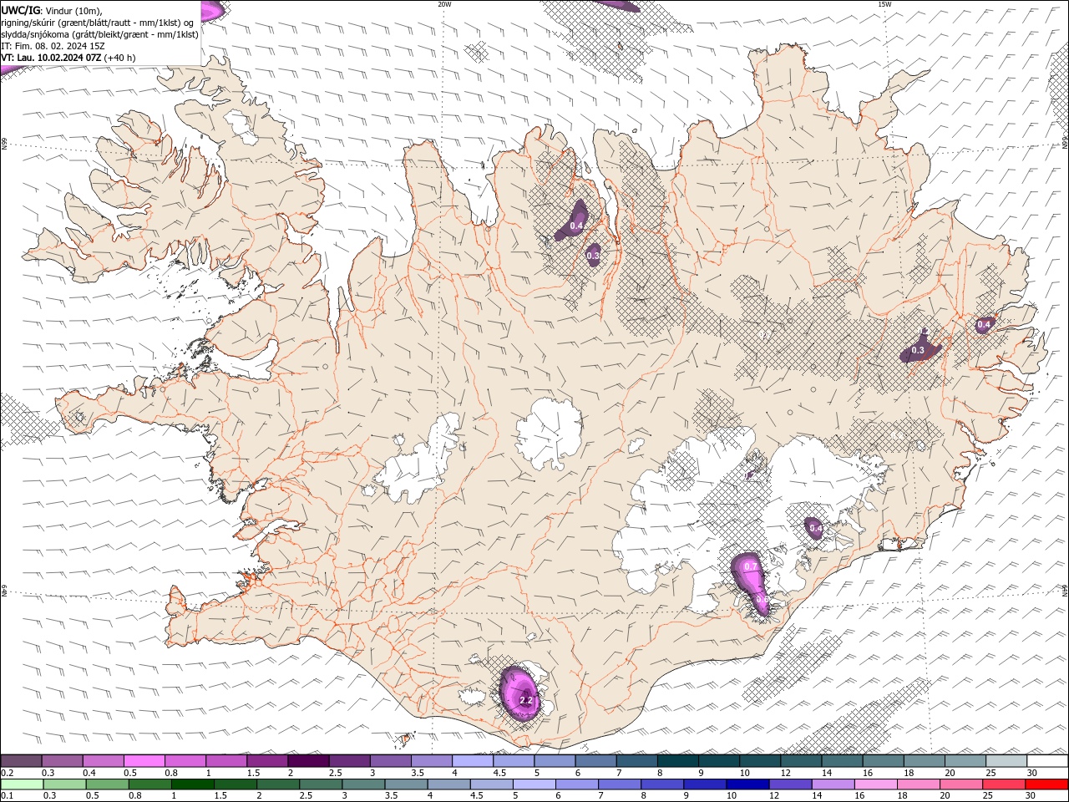Pick the white upper swatch starting at 30
This screenshot has width=1069, height=802.
pyautogui.click(x=1047, y=761)
